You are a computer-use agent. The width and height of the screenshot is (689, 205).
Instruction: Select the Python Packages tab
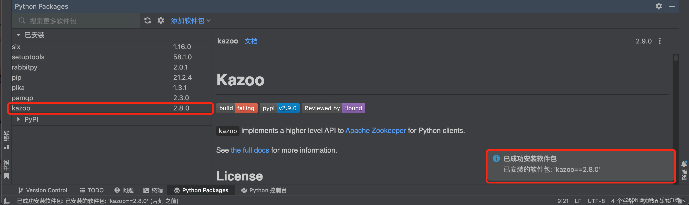201,190
